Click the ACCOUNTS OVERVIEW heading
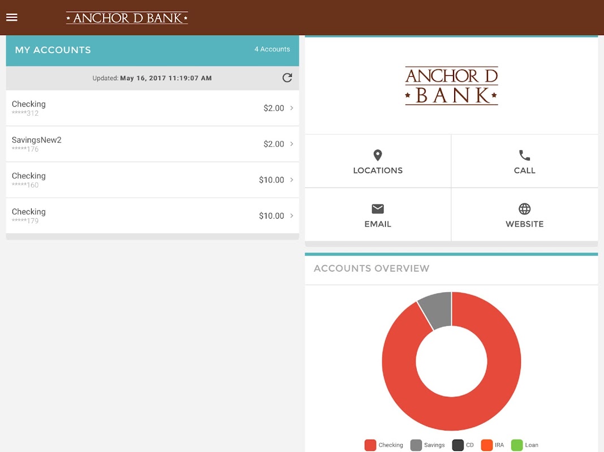The height and width of the screenshot is (452, 604). (x=372, y=268)
